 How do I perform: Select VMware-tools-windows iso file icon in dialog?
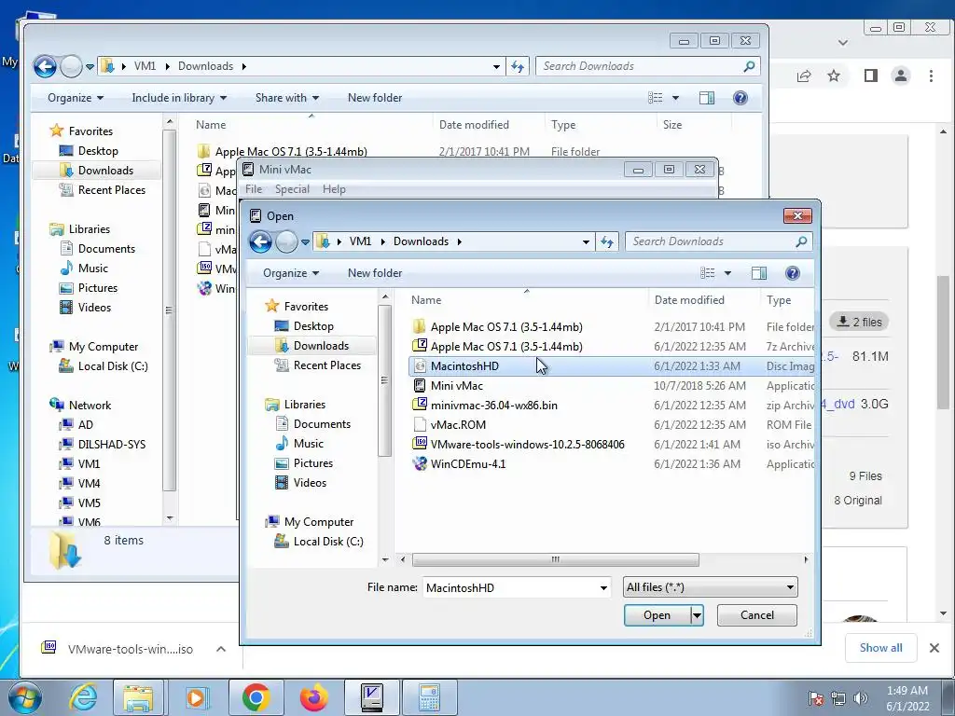(x=419, y=444)
